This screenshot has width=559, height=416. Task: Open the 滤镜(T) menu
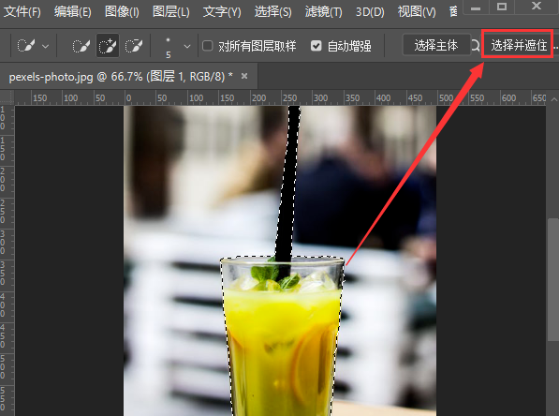coord(323,12)
